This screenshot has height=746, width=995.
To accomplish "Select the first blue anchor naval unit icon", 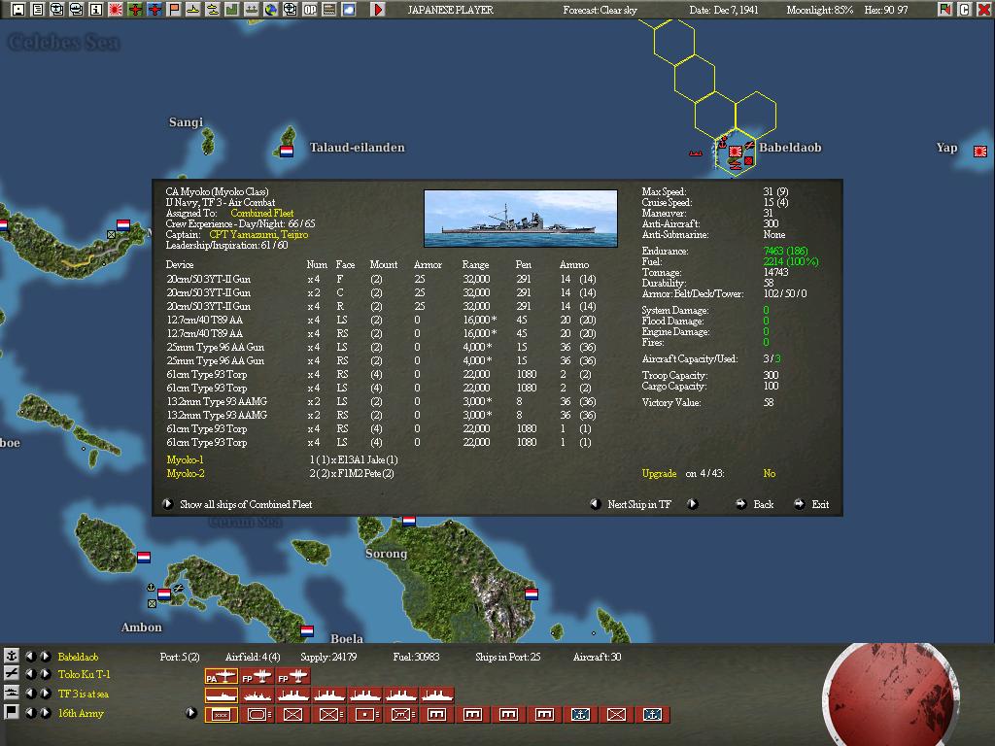I will coord(580,714).
